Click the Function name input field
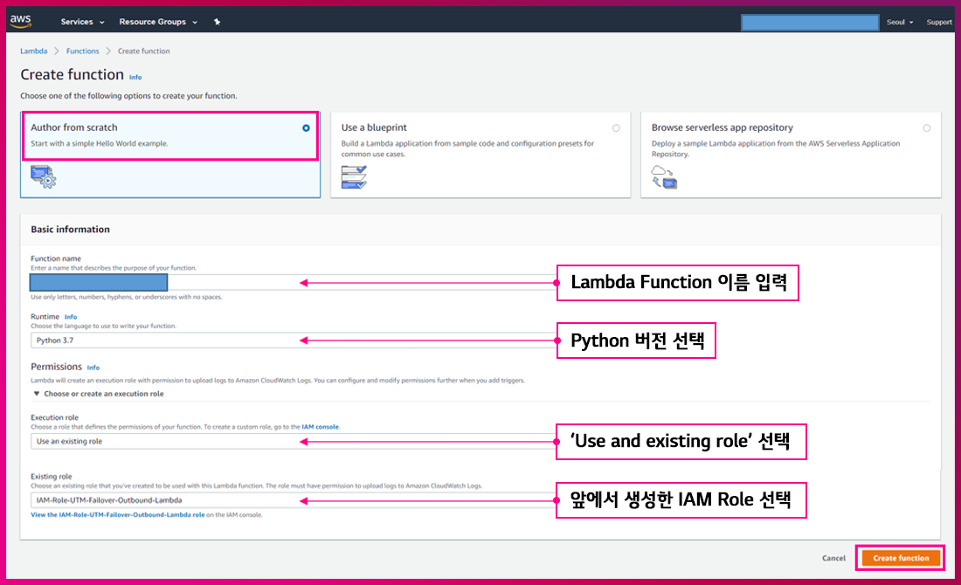 coord(166,283)
